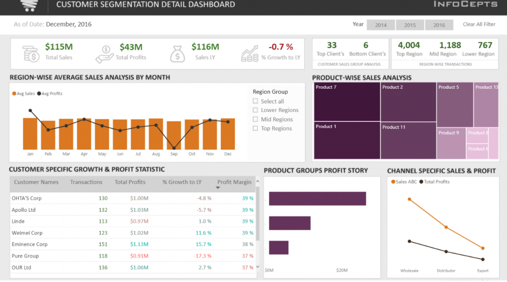
Task: Click the December, 2016 date text
Action: click(68, 24)
